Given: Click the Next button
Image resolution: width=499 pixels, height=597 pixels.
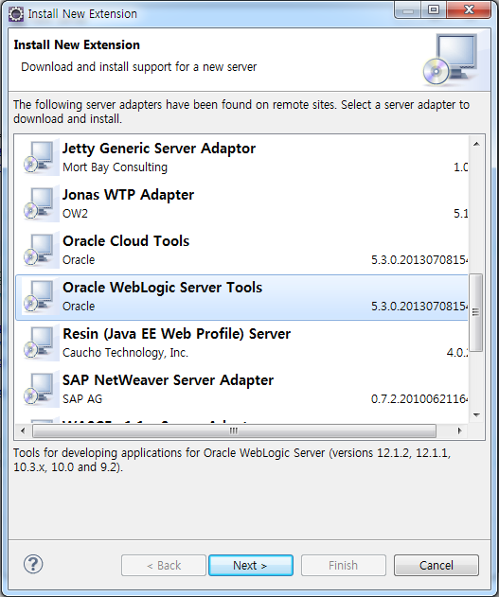Looking at the screenshot, I should click(x=251, y=565).
